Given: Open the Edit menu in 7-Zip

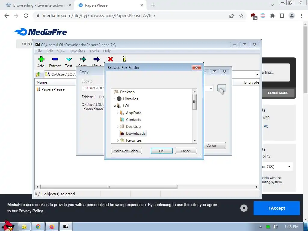Looking at the screenshot, I should 50,51.
